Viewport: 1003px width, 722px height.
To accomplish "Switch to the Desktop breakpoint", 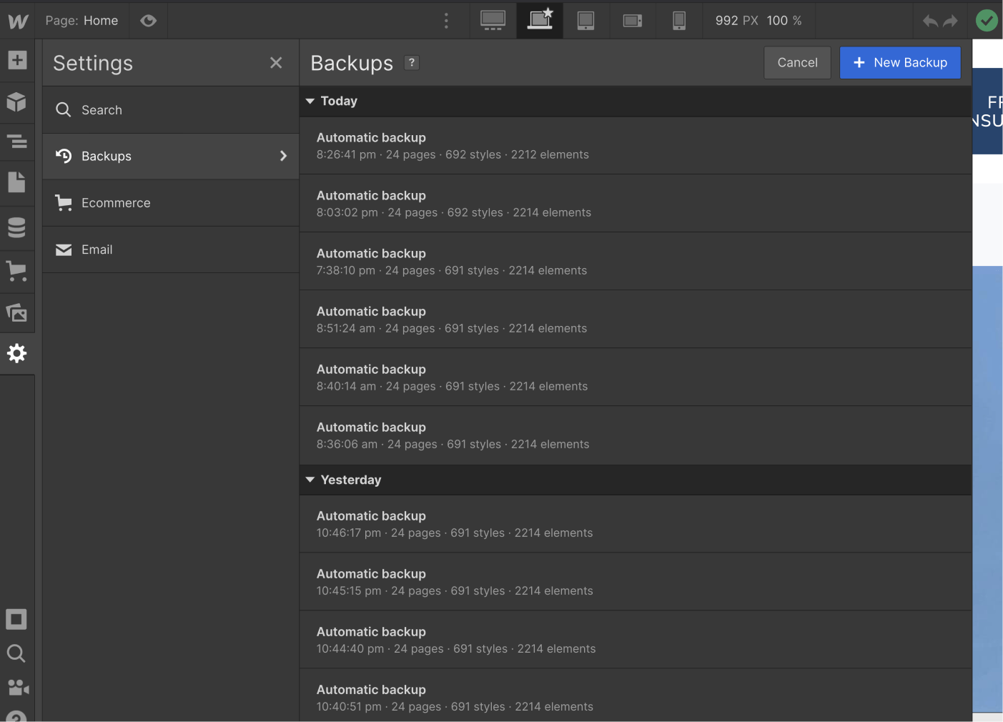I will (x=493, y=20).
